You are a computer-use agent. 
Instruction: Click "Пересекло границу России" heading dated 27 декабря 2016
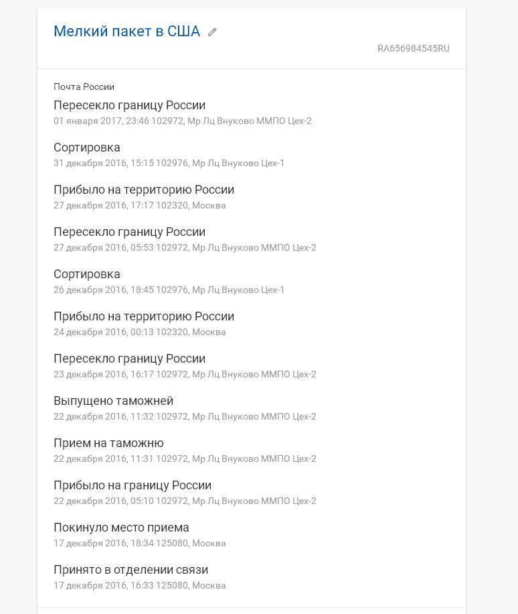pos(129,232)
